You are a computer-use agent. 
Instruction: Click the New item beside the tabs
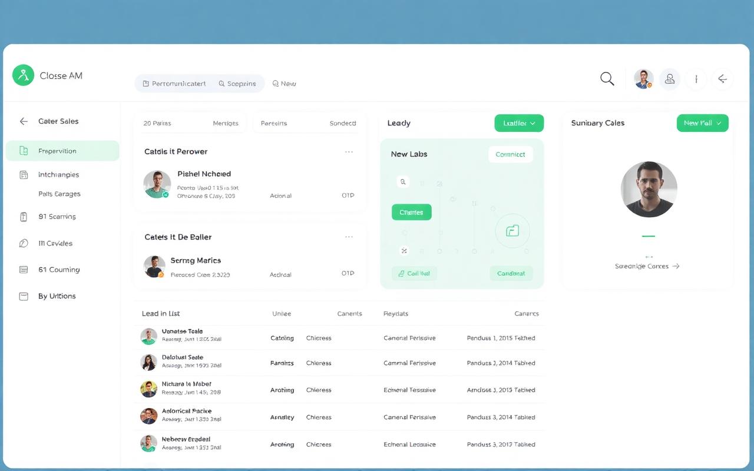coord(284,84)
